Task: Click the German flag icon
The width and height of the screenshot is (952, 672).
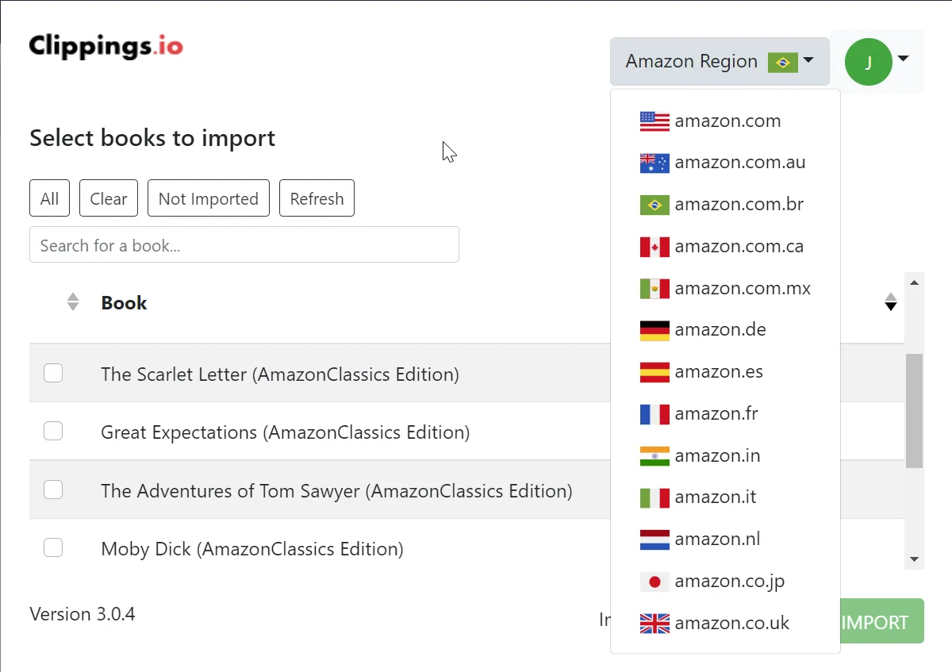Action: [654, 330]
